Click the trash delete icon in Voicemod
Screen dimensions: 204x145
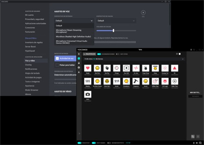click(x=198, y=137)
